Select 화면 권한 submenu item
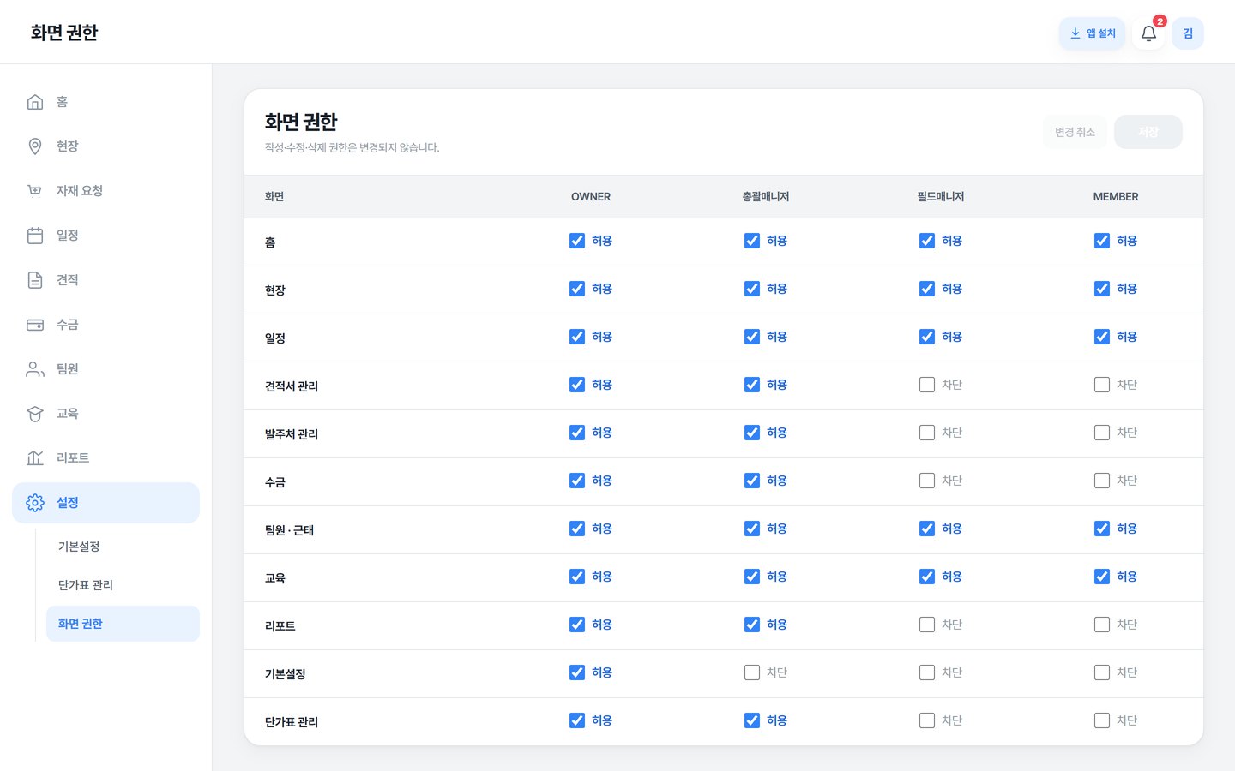Viewport: 1235px width, 771px height. [x=123, y=624]
